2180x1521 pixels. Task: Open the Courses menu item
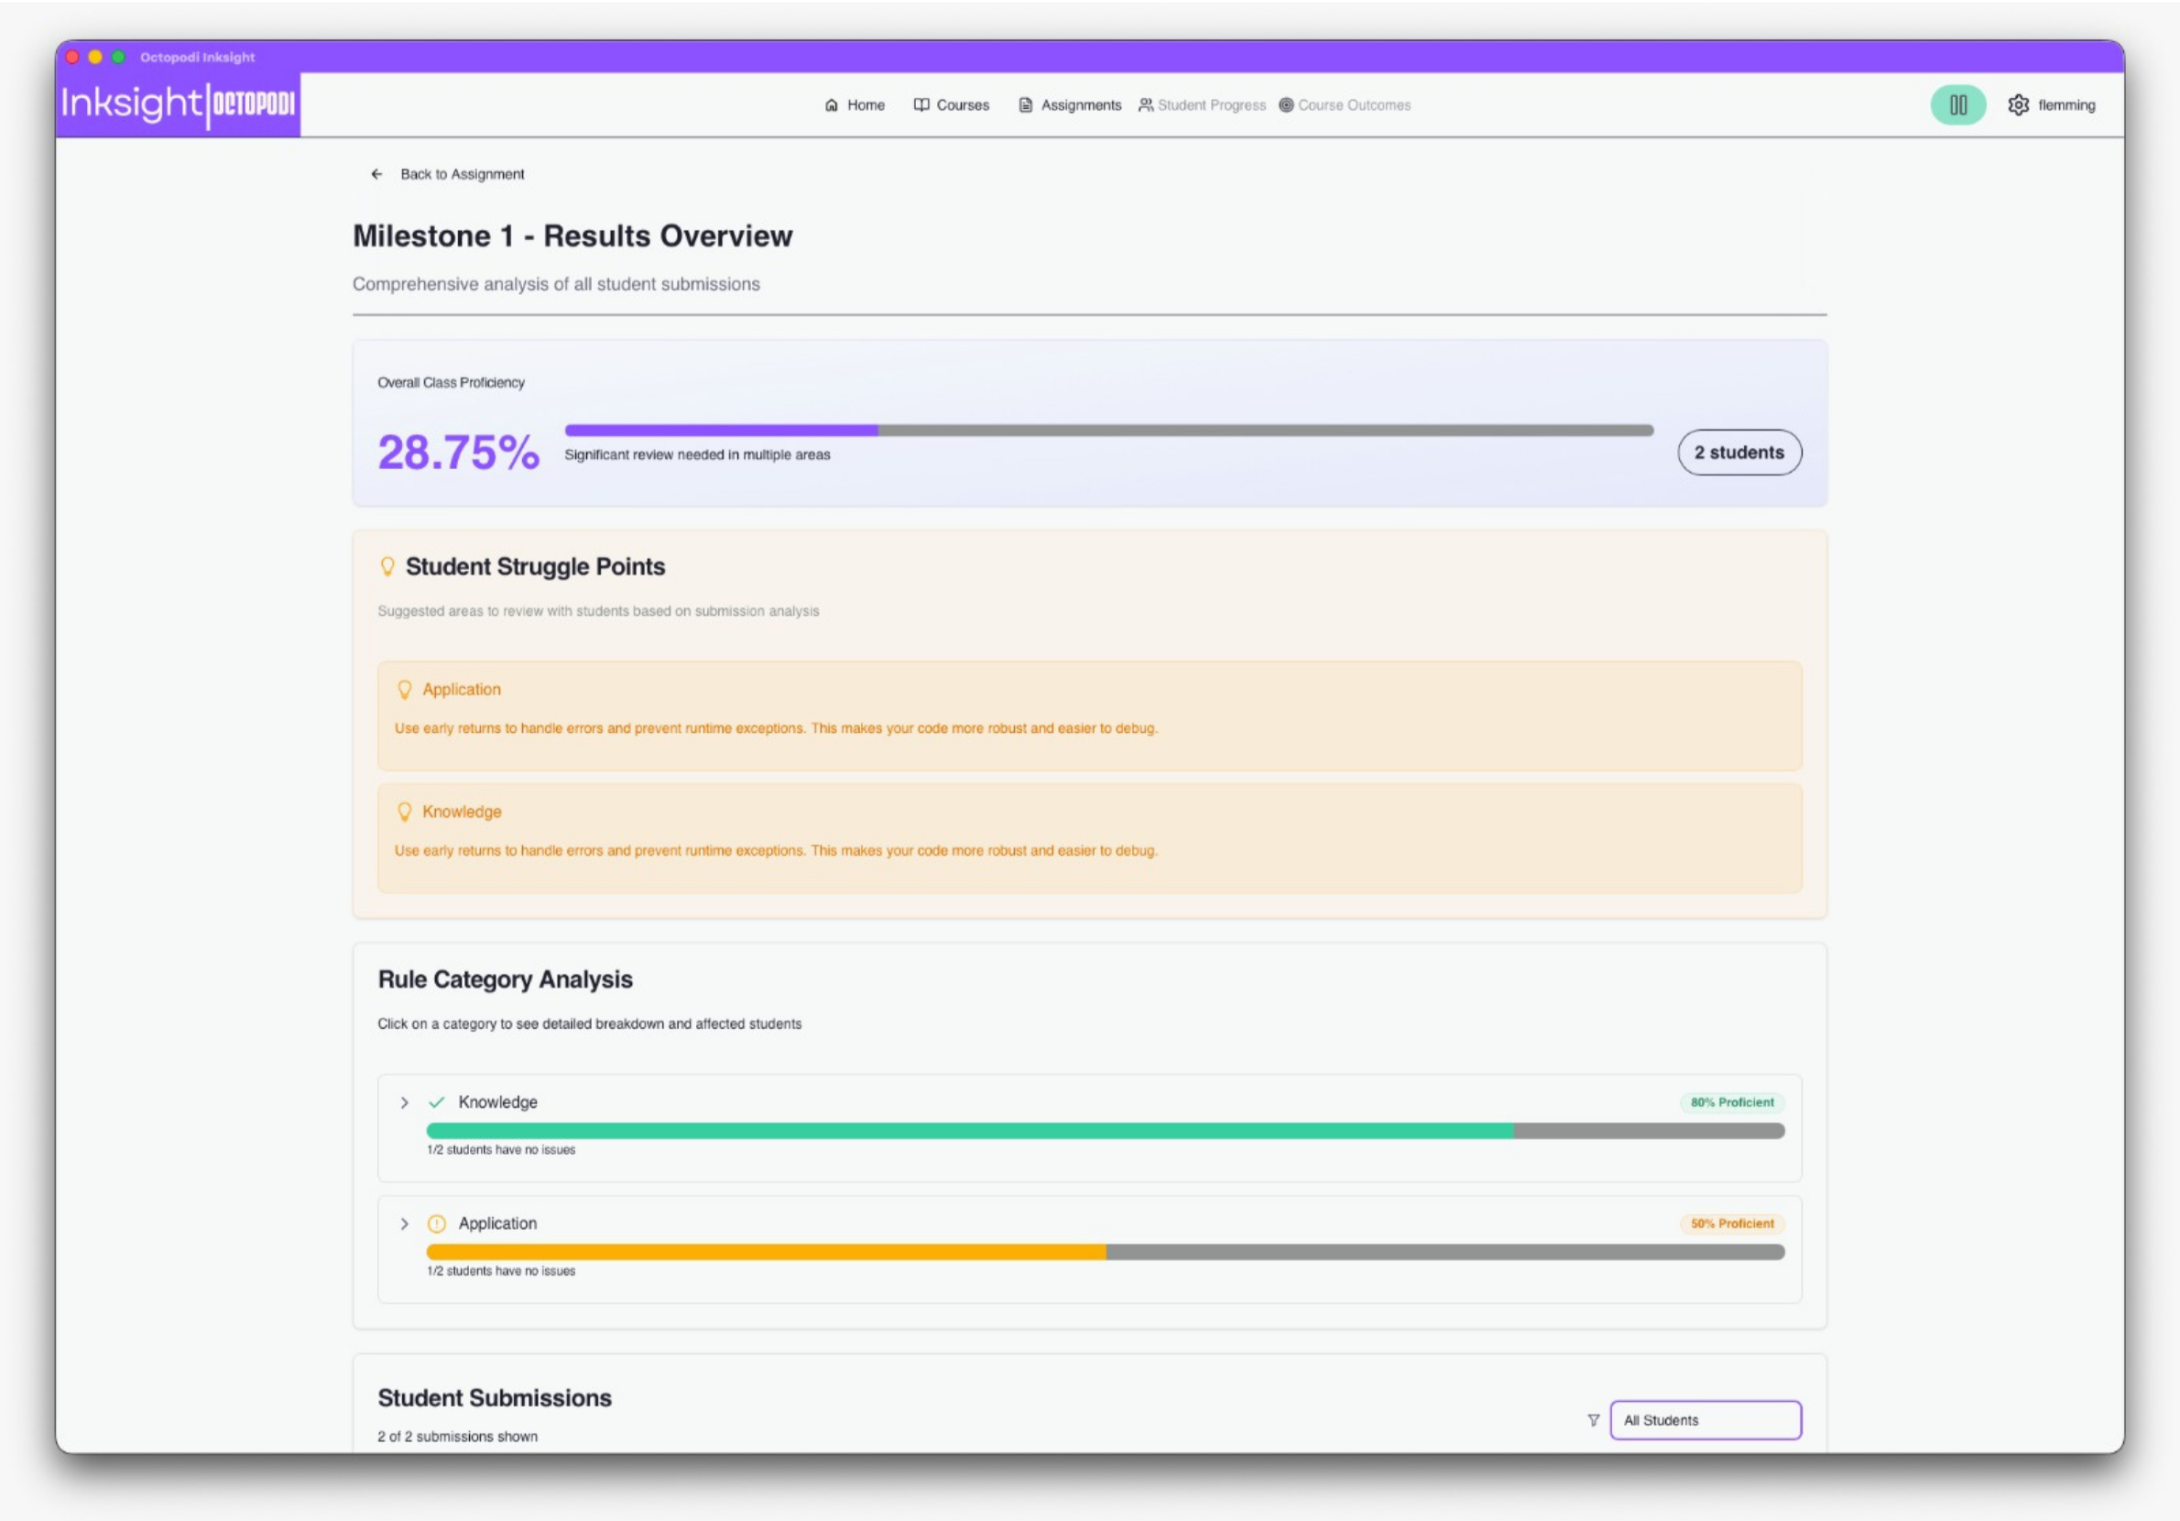coord(952,105)
